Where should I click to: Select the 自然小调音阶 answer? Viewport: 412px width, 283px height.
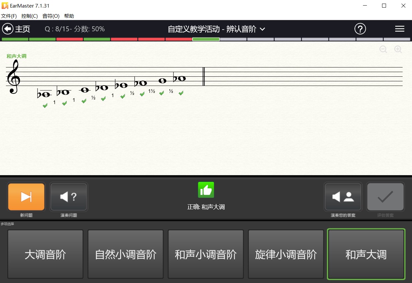click(x=125, y=254)
